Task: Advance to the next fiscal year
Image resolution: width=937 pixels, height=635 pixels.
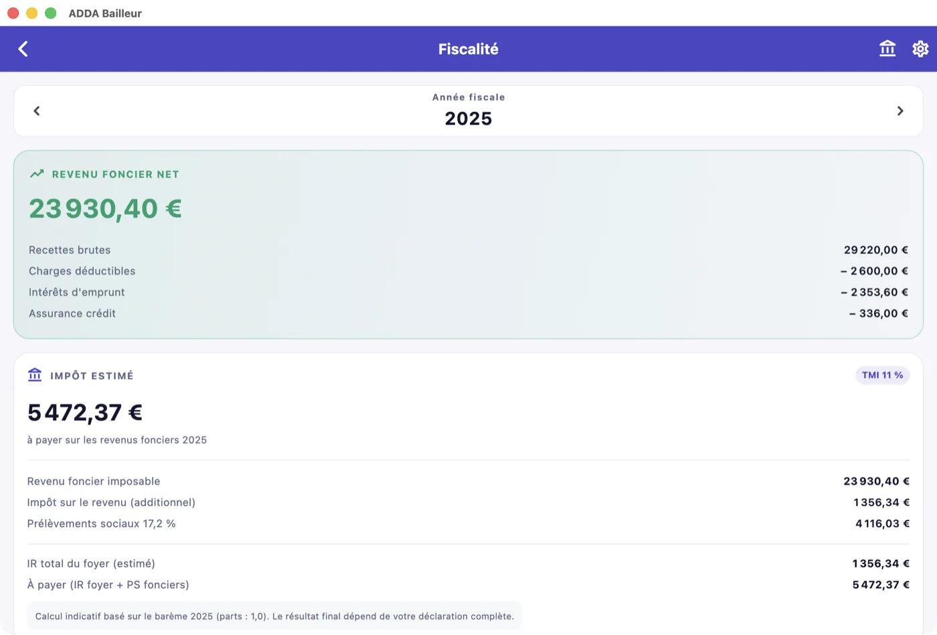Action: tap(900, 111)
